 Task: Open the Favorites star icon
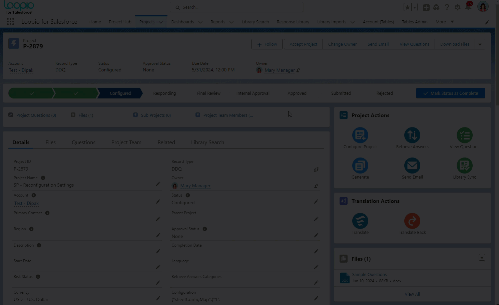(x=407, y=7)
